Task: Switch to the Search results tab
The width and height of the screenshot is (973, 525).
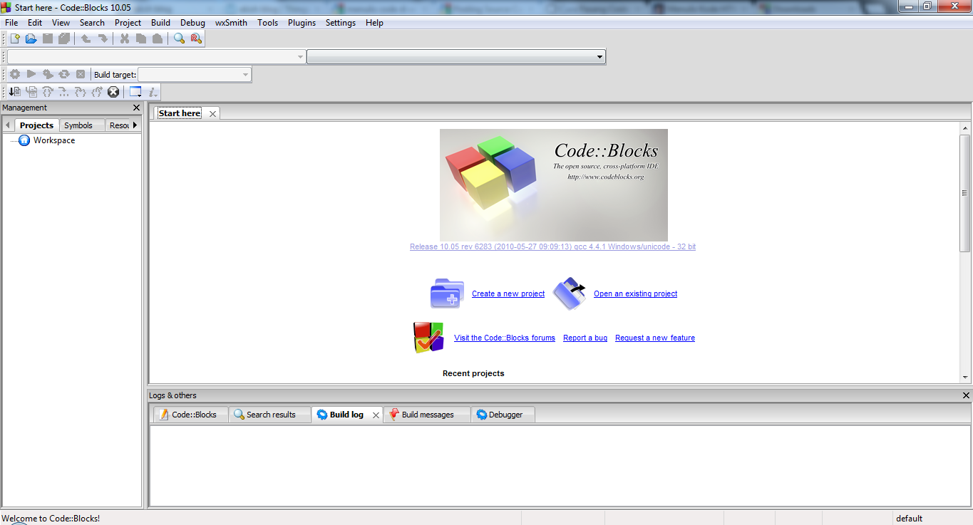Action: click(x=270, y=415)
